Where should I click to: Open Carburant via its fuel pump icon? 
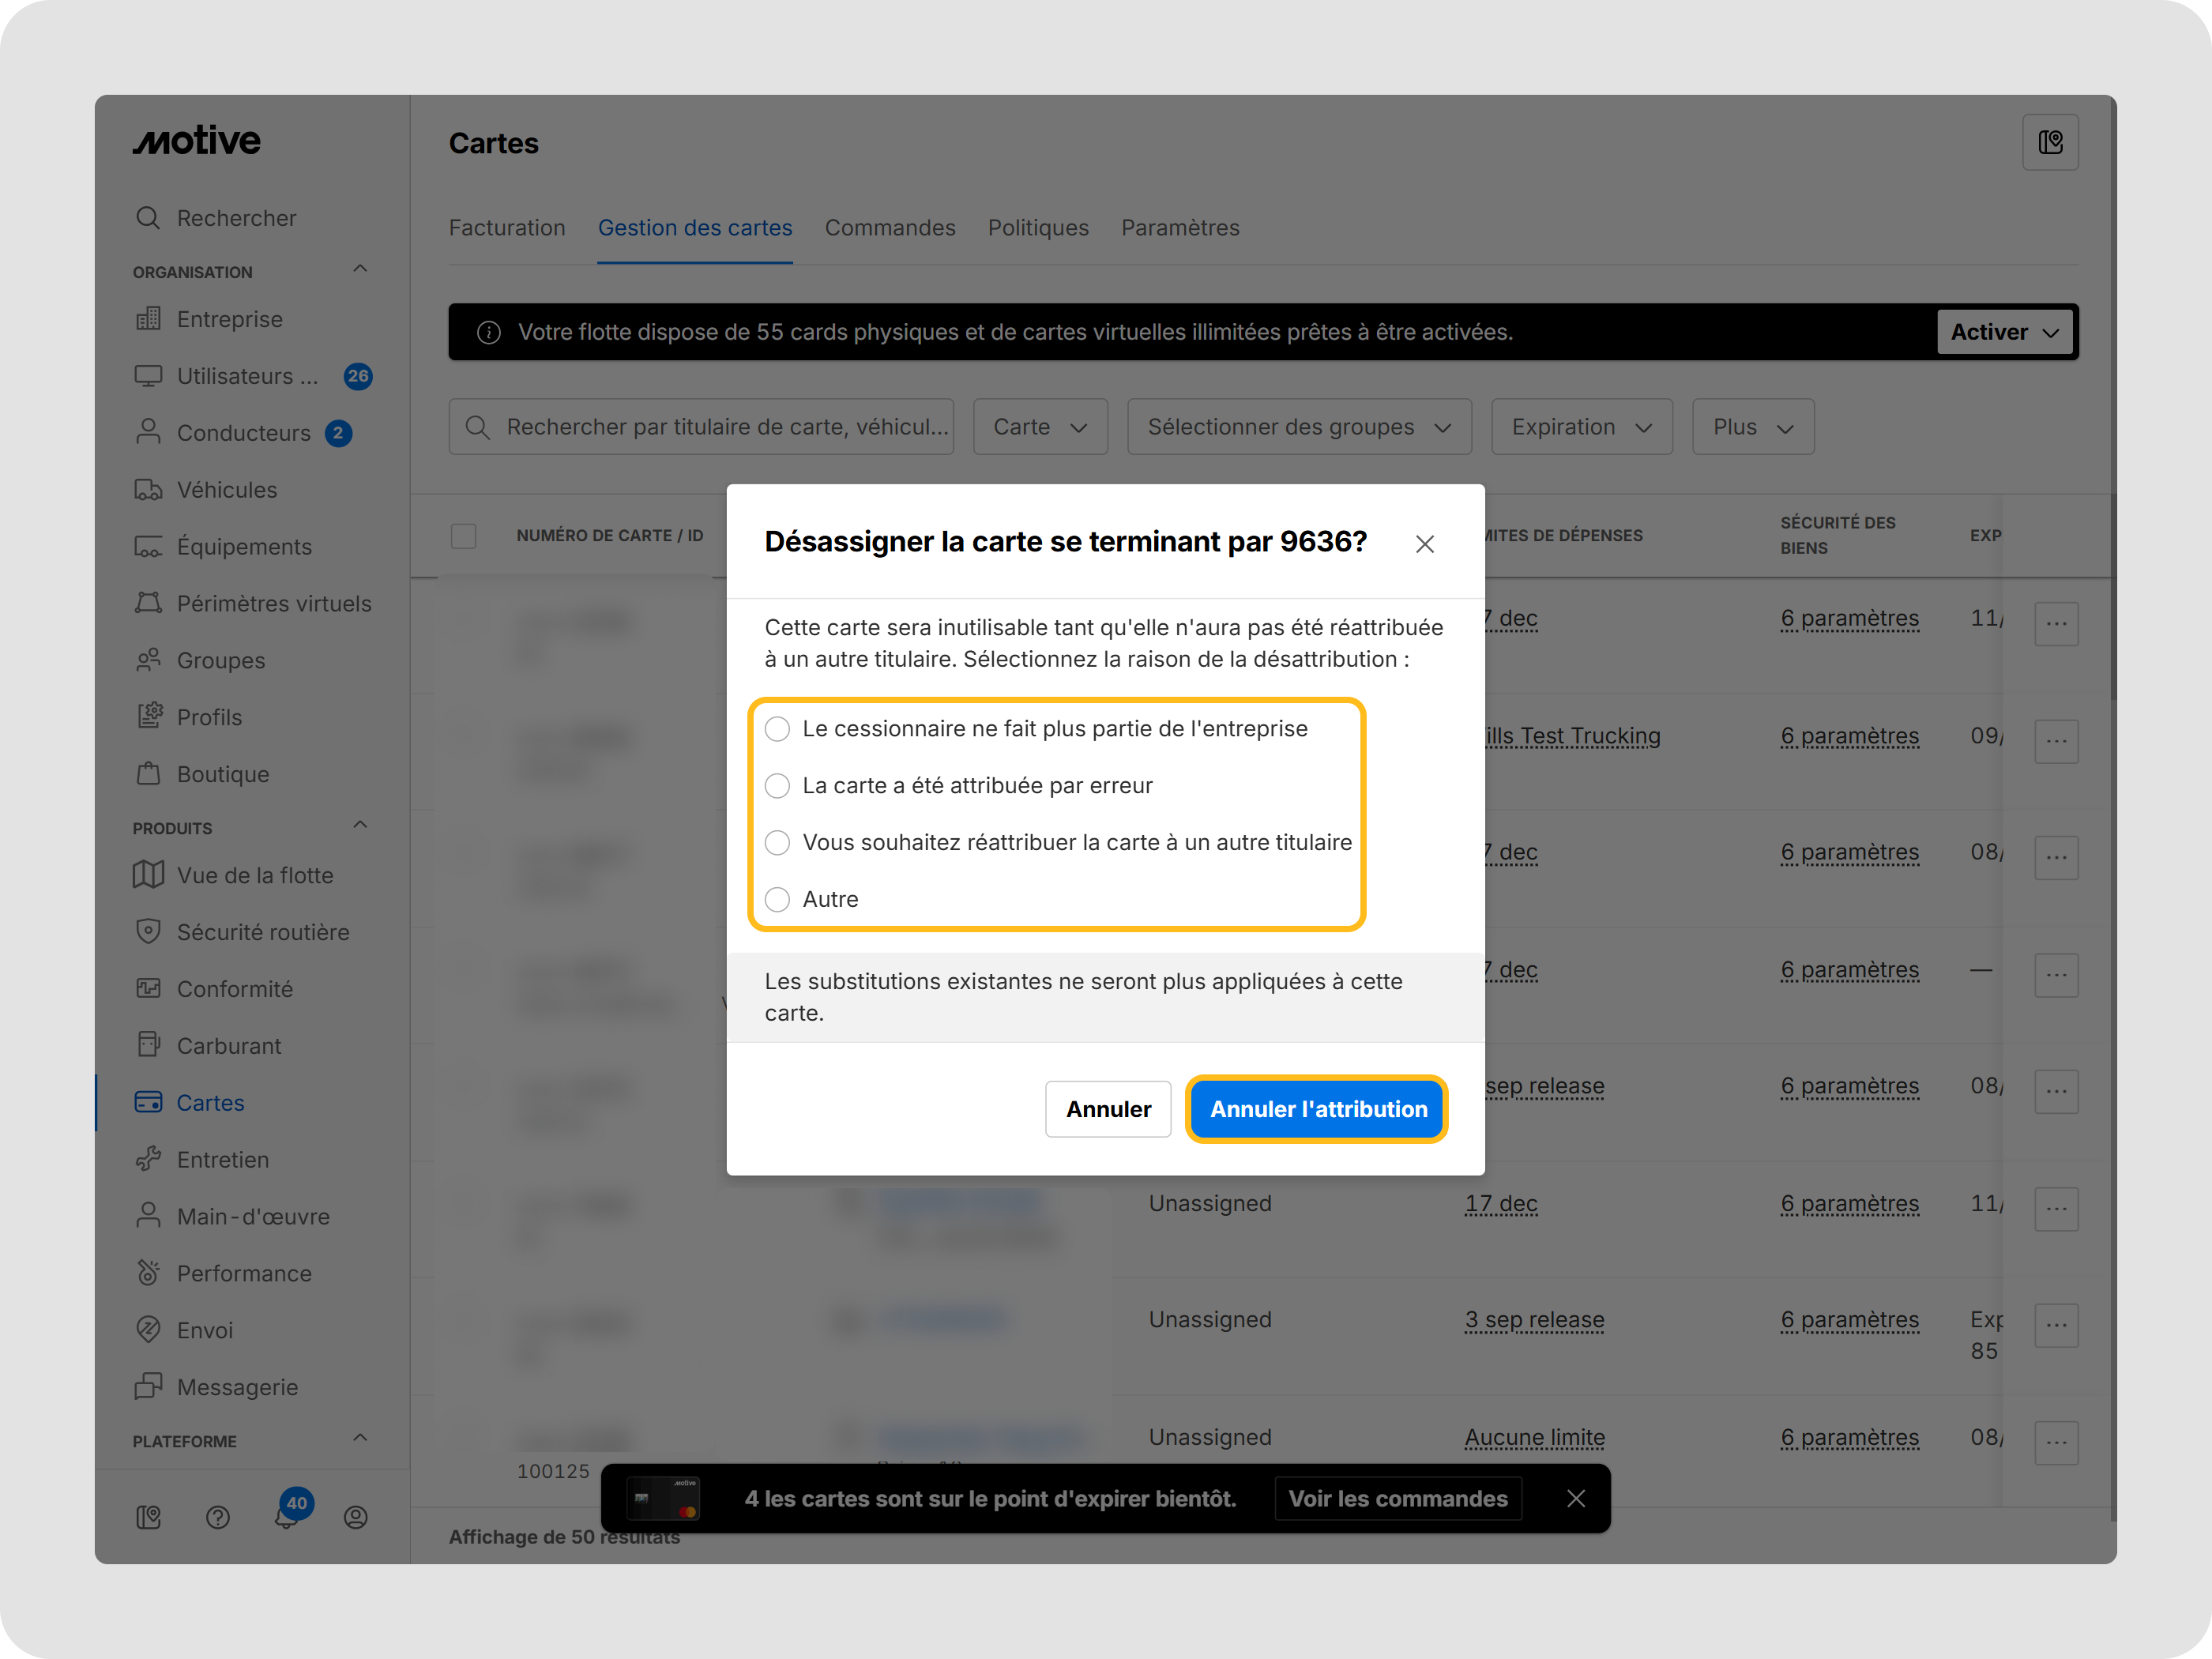pos(148,1046)
